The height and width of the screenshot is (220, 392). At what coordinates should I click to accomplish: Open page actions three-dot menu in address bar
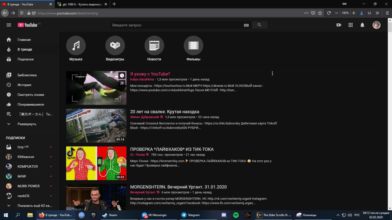click(x=306, y=13)
